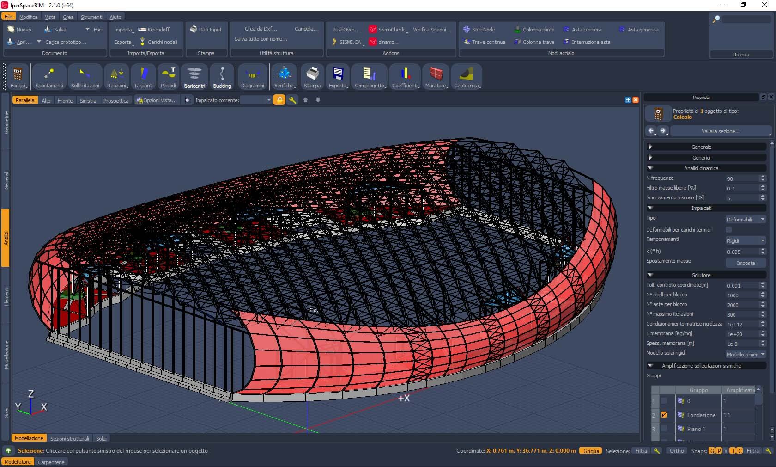Switch to the Sezioni strutturali tab

click(x=69, y=438)
